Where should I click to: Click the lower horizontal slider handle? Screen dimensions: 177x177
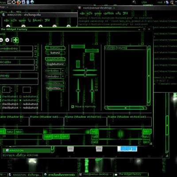click(85, 75)
